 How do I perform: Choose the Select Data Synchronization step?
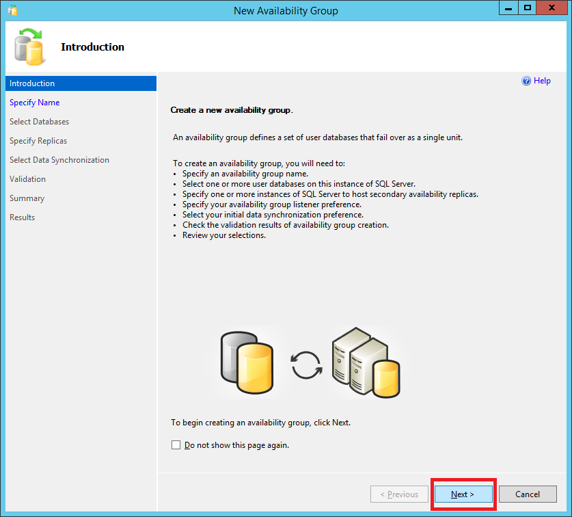click(x=59, y=160)
